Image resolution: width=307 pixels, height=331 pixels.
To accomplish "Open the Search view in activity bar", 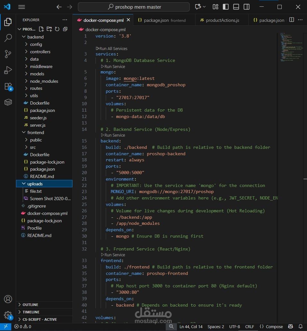I will tap(8, 38).
